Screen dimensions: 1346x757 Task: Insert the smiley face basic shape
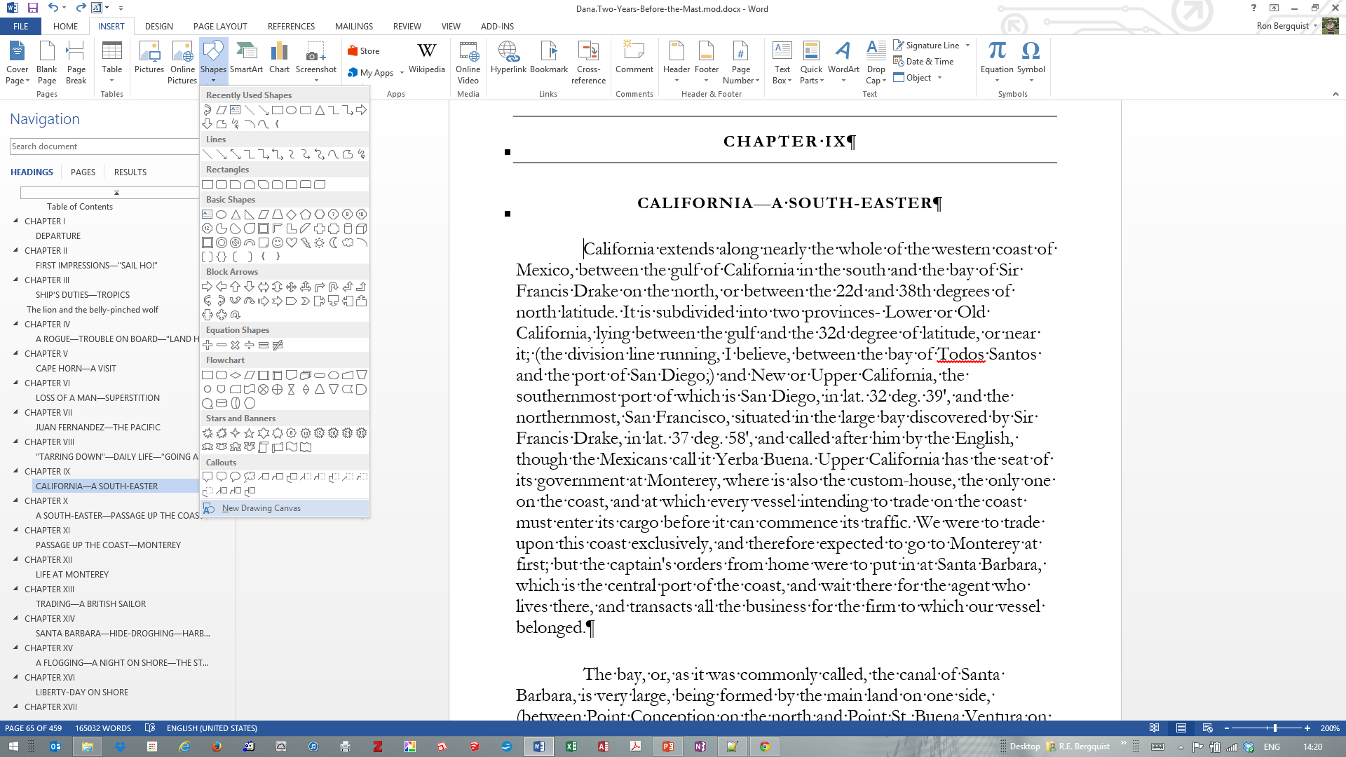click(x=278, y=243)
